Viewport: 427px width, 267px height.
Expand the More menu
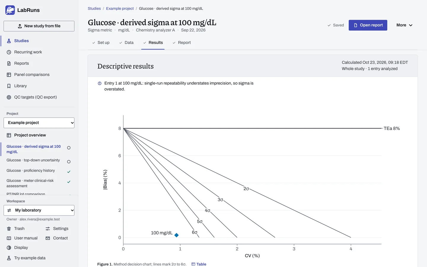pos(404,25)
